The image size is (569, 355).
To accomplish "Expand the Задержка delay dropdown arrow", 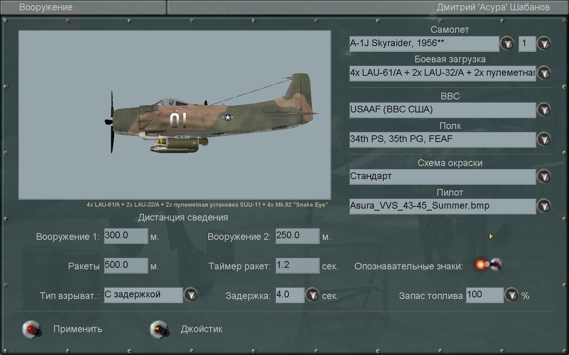I will tap(312, 295).
